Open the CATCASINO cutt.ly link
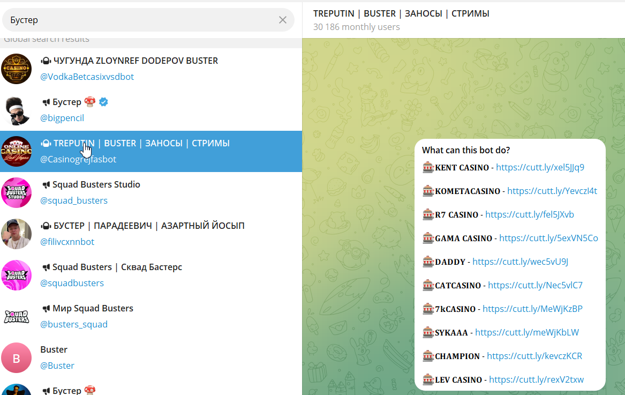The width and height of the screenshot is (625, 395). (536, 285)
